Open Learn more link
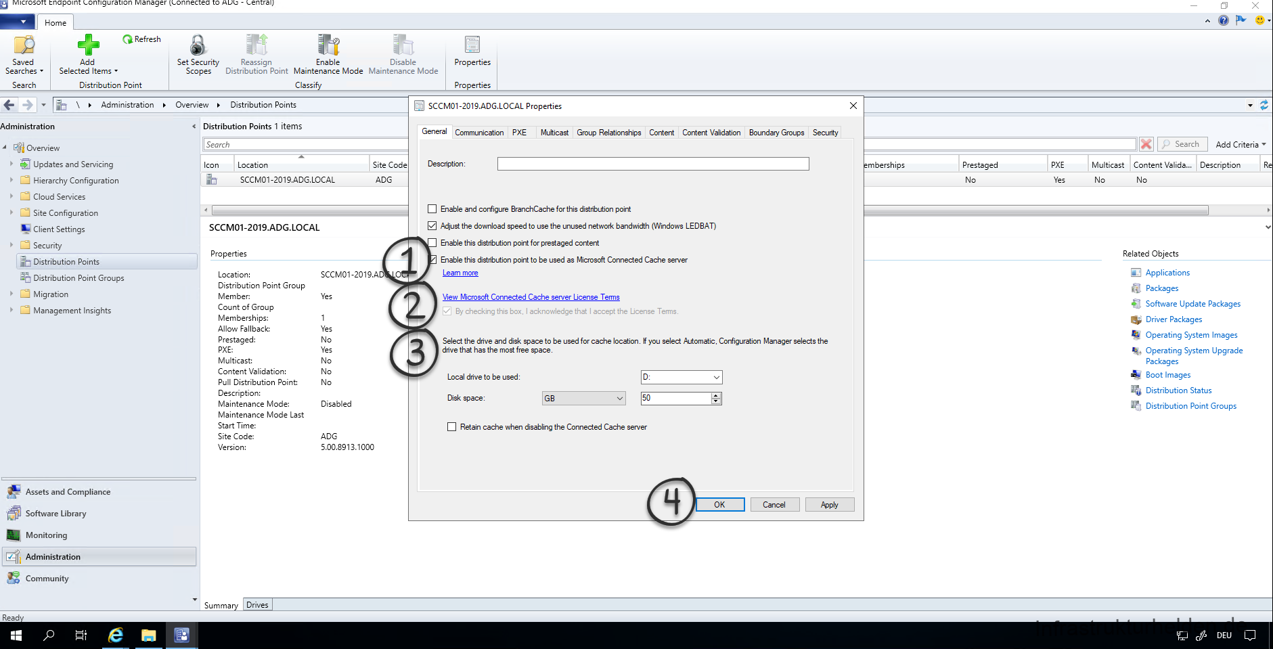 click(460, 273)
